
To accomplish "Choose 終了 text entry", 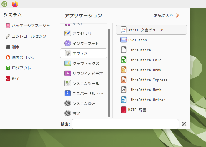I will (x=16, y=78).
